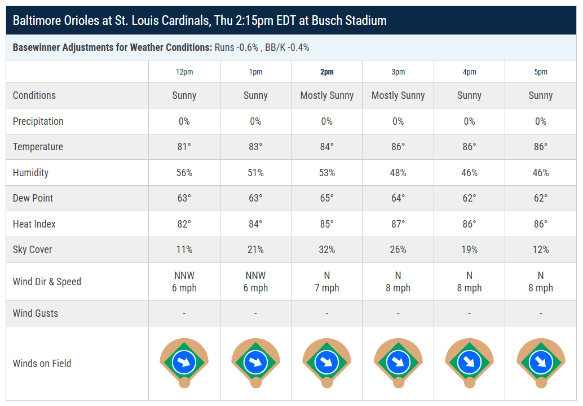Click the 3pm Mostly Sunny cell
583x406 pixels.
(398, 95)
